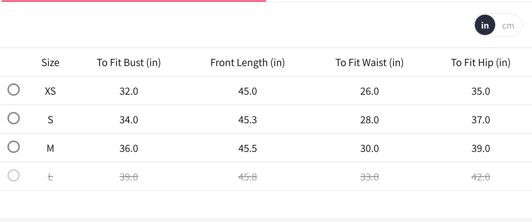Viewport: 532px width, 222px height.
Task: Click the XS size label
Action: (x=50, y=91)
